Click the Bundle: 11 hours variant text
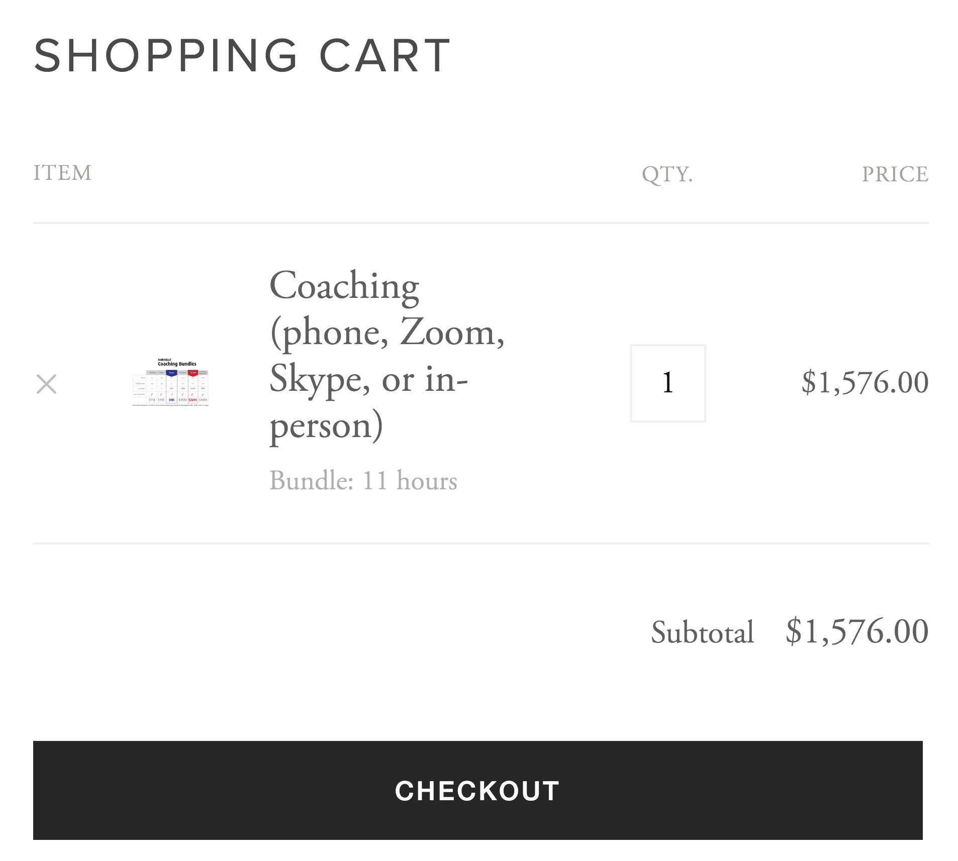 [363, 481]
